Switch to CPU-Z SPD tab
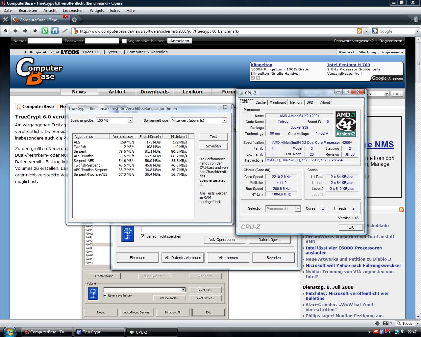The image size is (421, 337). click(310, 102)
